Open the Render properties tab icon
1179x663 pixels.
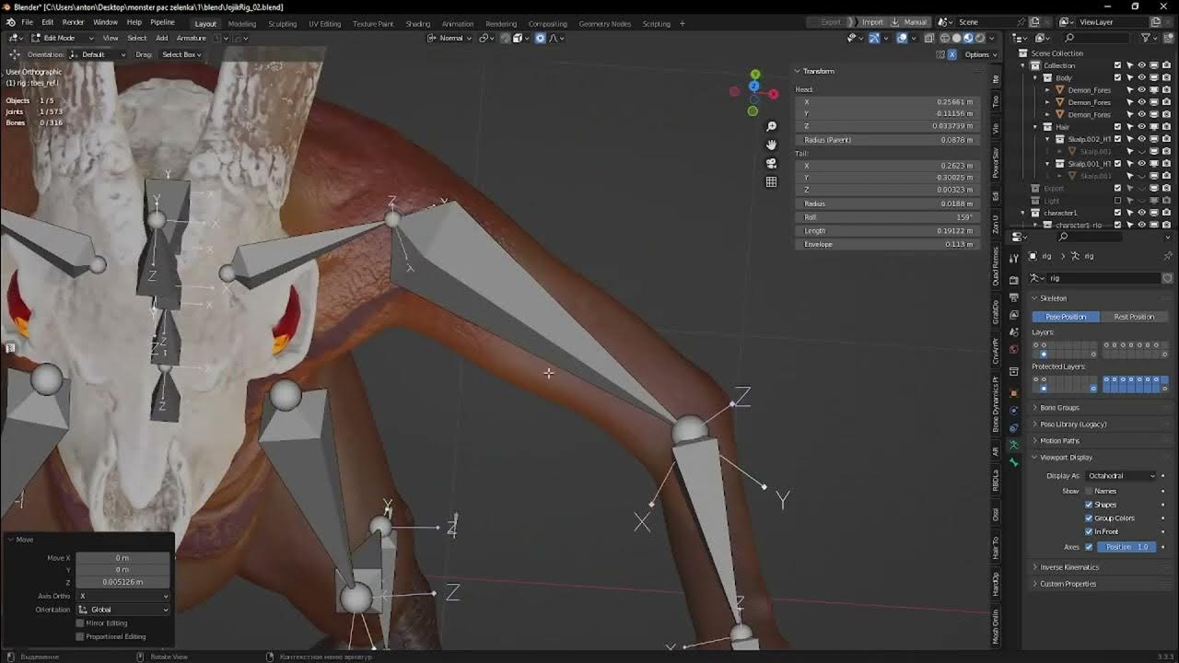1014,279
